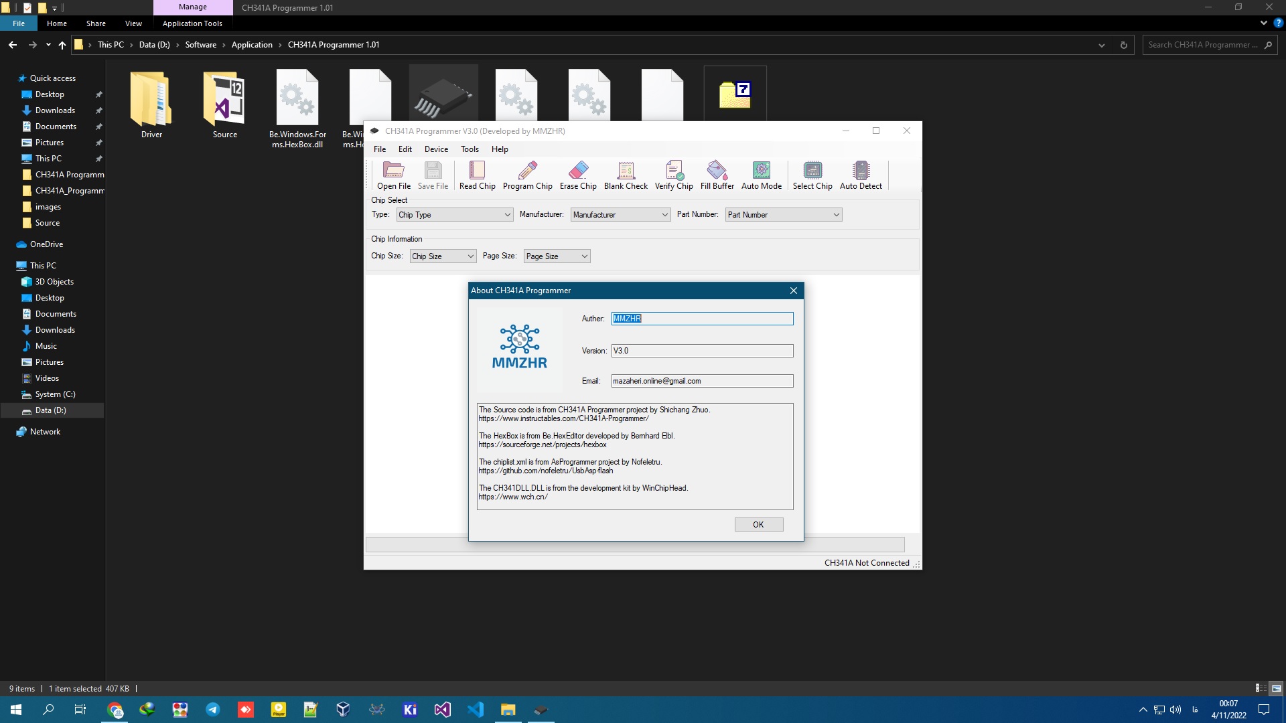The image size is (1286, 723).
Task: Select Quick access in navigation pane
Action: (53, 78)
